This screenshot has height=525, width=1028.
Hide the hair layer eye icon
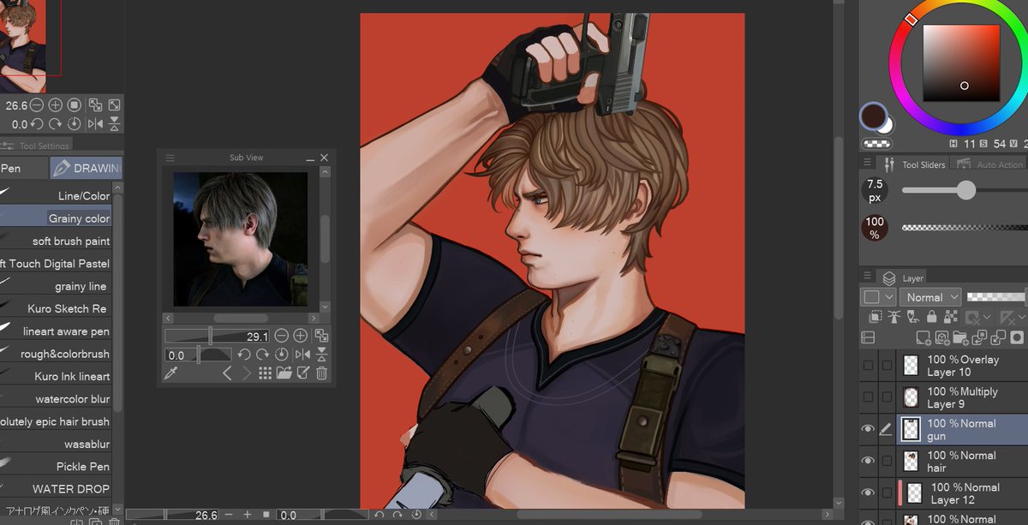(x=868, y=461)
